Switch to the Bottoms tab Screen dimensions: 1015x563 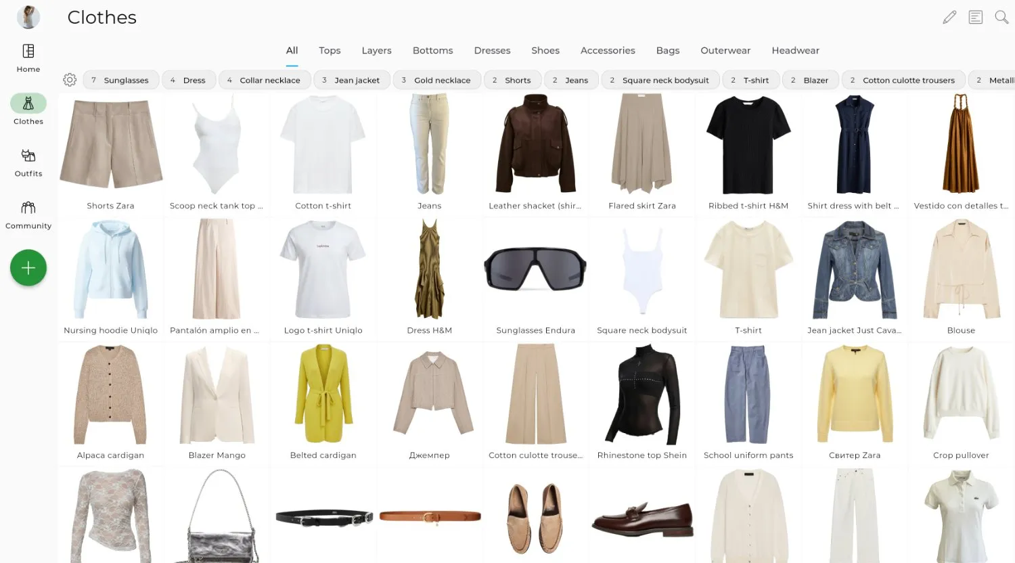[433, 50]
